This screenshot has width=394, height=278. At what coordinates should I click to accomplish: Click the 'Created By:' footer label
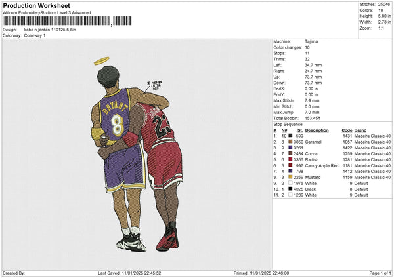[14, 273]
